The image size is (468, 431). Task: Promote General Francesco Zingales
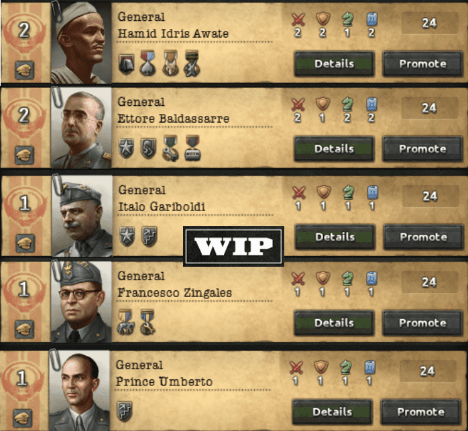click(422, 323)
